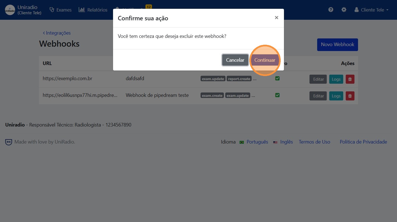Click the UniRadio logo in the navbar
The width and height of the screenshot is (397, 222).
10,10
